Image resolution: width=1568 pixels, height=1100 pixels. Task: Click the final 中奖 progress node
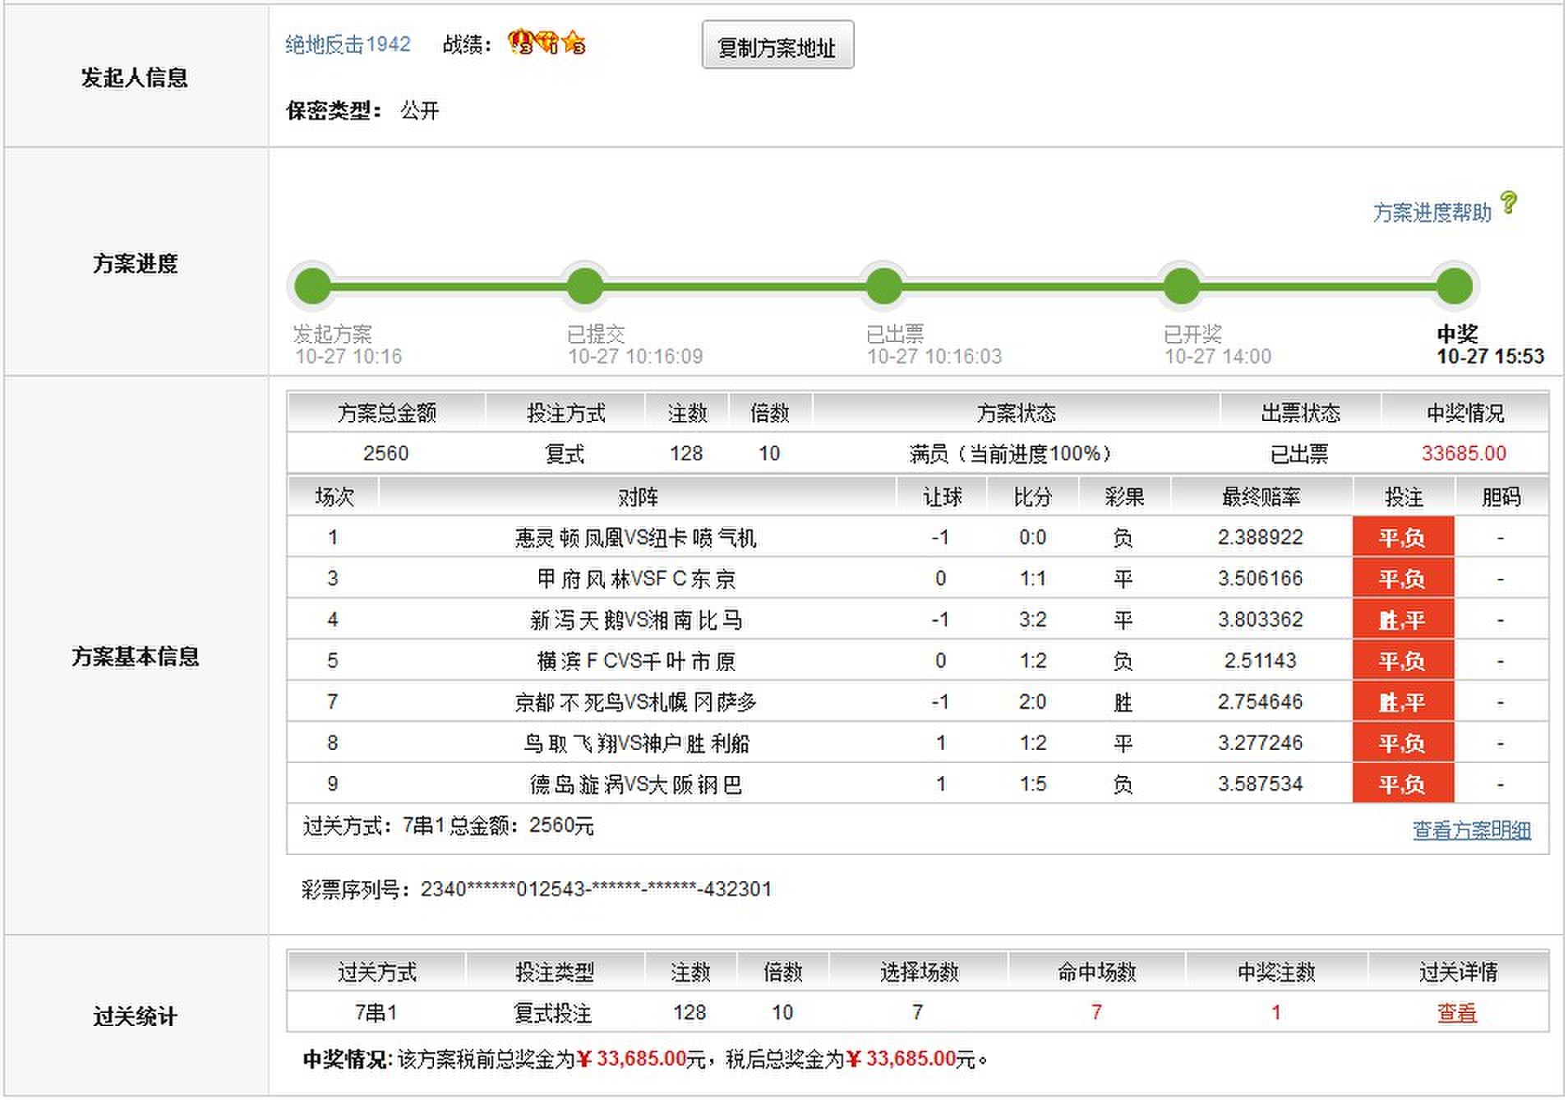tap(1455, 287)
